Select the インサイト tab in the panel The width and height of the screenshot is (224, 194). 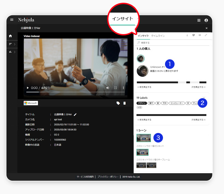click(x=143, y=36)
